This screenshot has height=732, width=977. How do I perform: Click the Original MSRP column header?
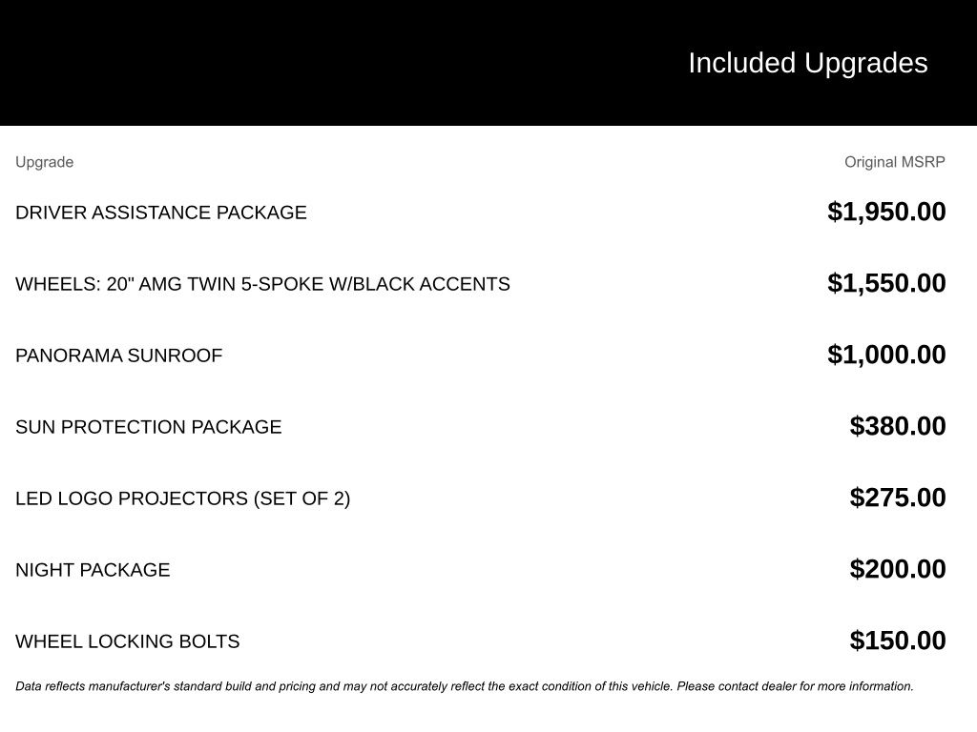pyautogui.click(x=894, y=162)
